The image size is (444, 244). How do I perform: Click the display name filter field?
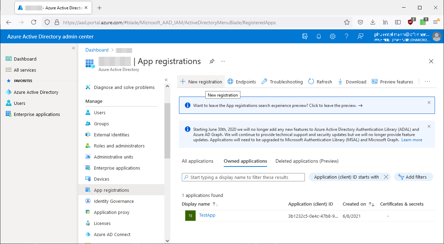243,177
